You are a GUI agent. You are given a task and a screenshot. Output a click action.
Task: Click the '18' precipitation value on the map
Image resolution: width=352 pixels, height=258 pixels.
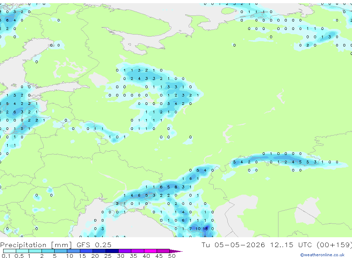tap(205, 229)
